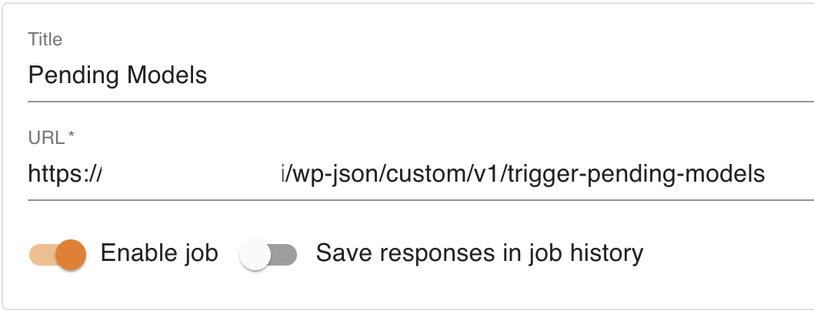Click "https://" at the URL start
The width and height of the screenshot is (814, 311).
click(x=64, y=175)
